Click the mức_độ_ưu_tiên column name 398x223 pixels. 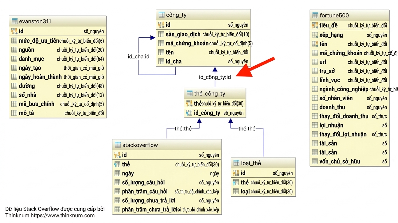[x=39, y=41]
